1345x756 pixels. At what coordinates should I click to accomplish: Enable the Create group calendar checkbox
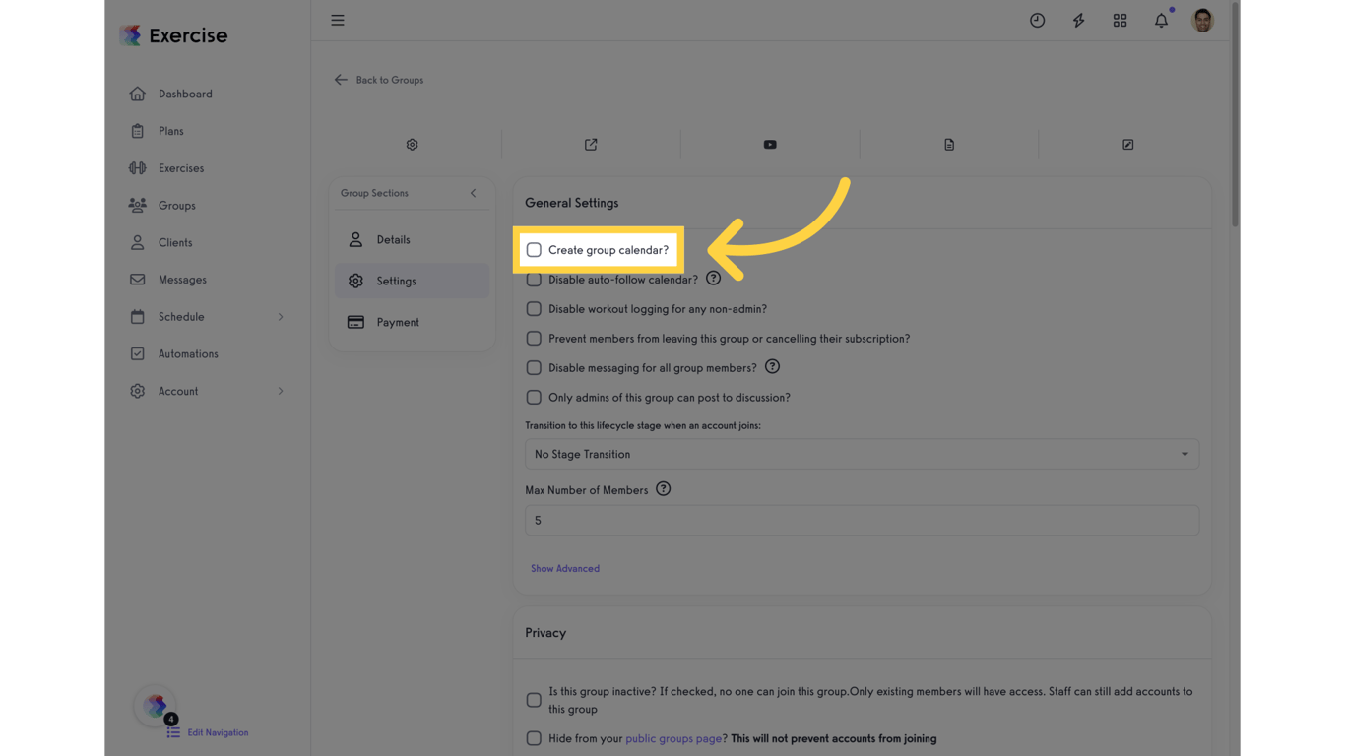(x=534, y=249)
